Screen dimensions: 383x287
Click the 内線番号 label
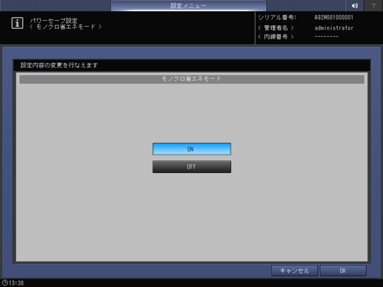coord(276,37)
